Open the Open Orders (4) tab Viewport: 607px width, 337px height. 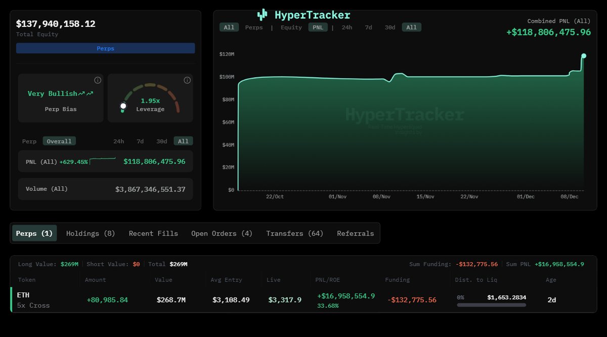[x=222, y=233]
